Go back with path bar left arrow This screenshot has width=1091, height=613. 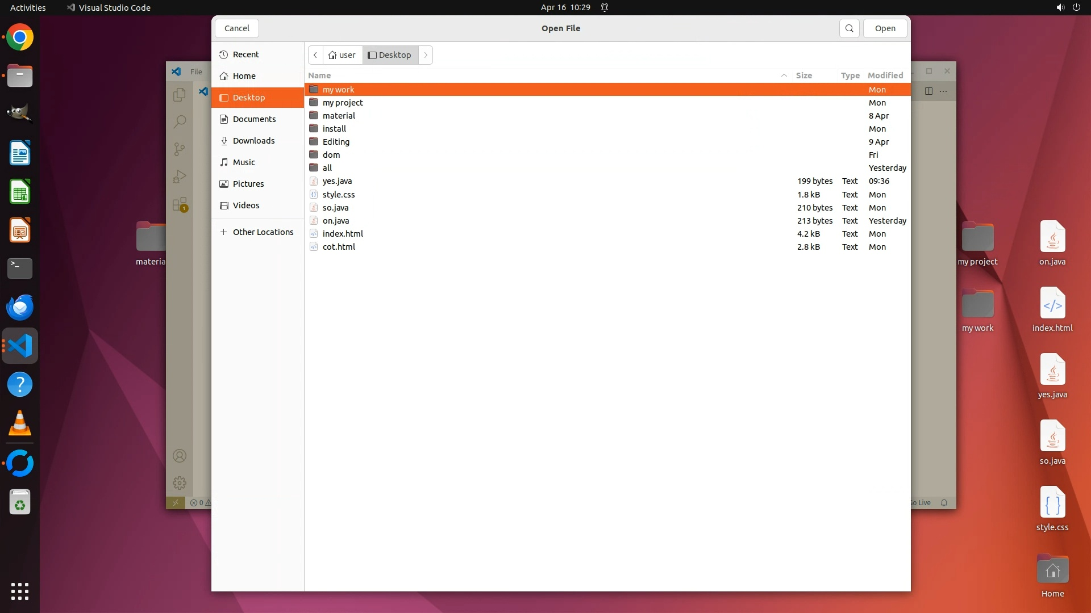tap(315, 55)
